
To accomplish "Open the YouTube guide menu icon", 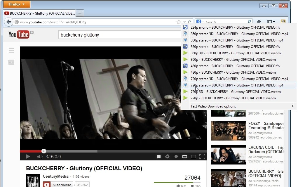I will 11,50.
